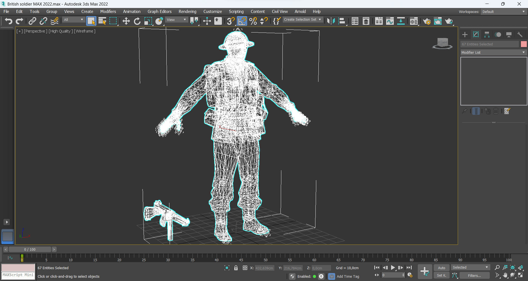
Task: Click the MAXScript Mini listener field
Action: pos(18,275)
